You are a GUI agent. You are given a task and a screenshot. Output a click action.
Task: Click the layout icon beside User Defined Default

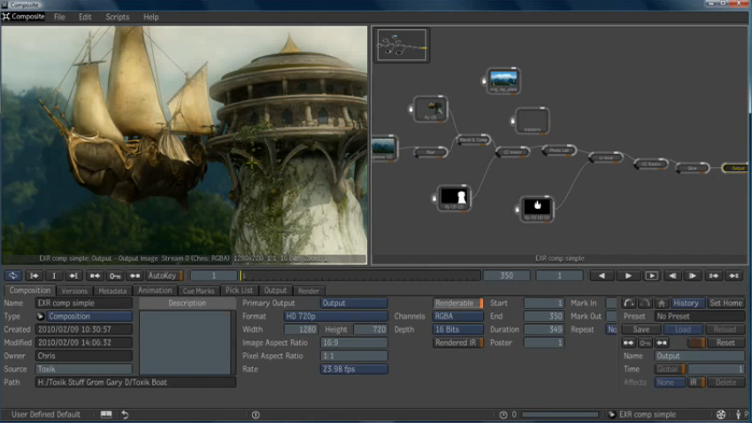(x=106, y=414)
